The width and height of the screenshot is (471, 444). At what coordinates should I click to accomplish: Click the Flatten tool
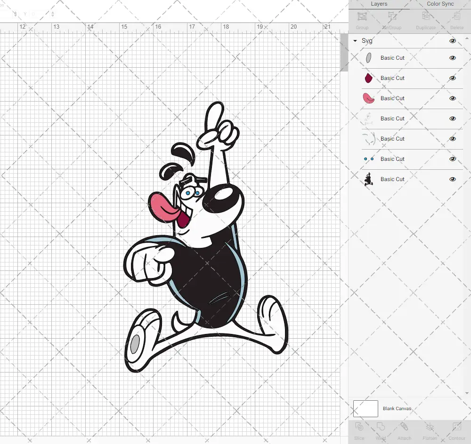pos(430,431)
